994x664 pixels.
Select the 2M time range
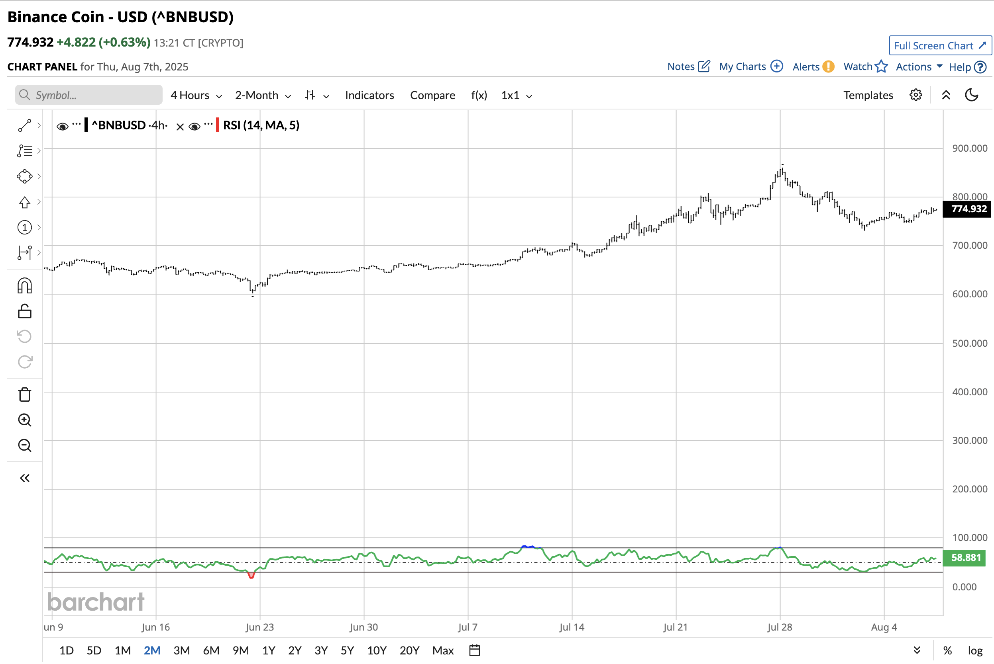(152, 650)
